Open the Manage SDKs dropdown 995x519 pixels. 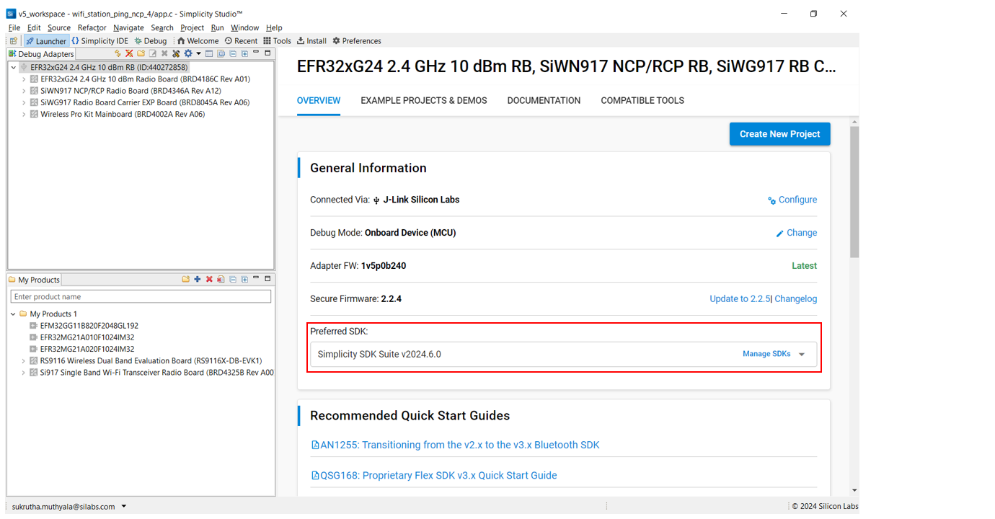point(766,353)
